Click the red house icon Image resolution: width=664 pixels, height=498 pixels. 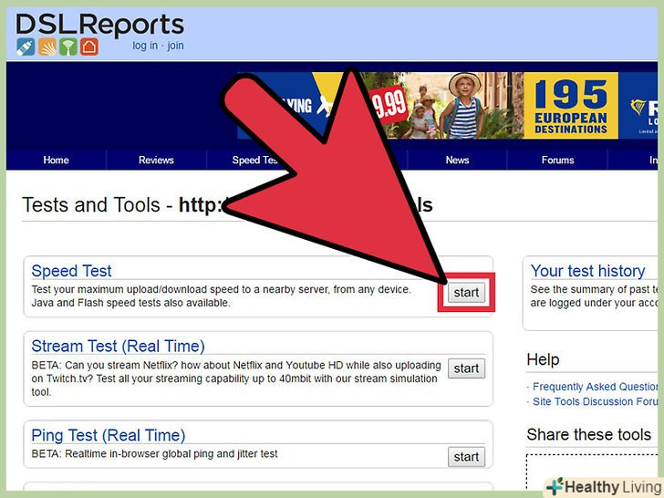tap(89, 47)
